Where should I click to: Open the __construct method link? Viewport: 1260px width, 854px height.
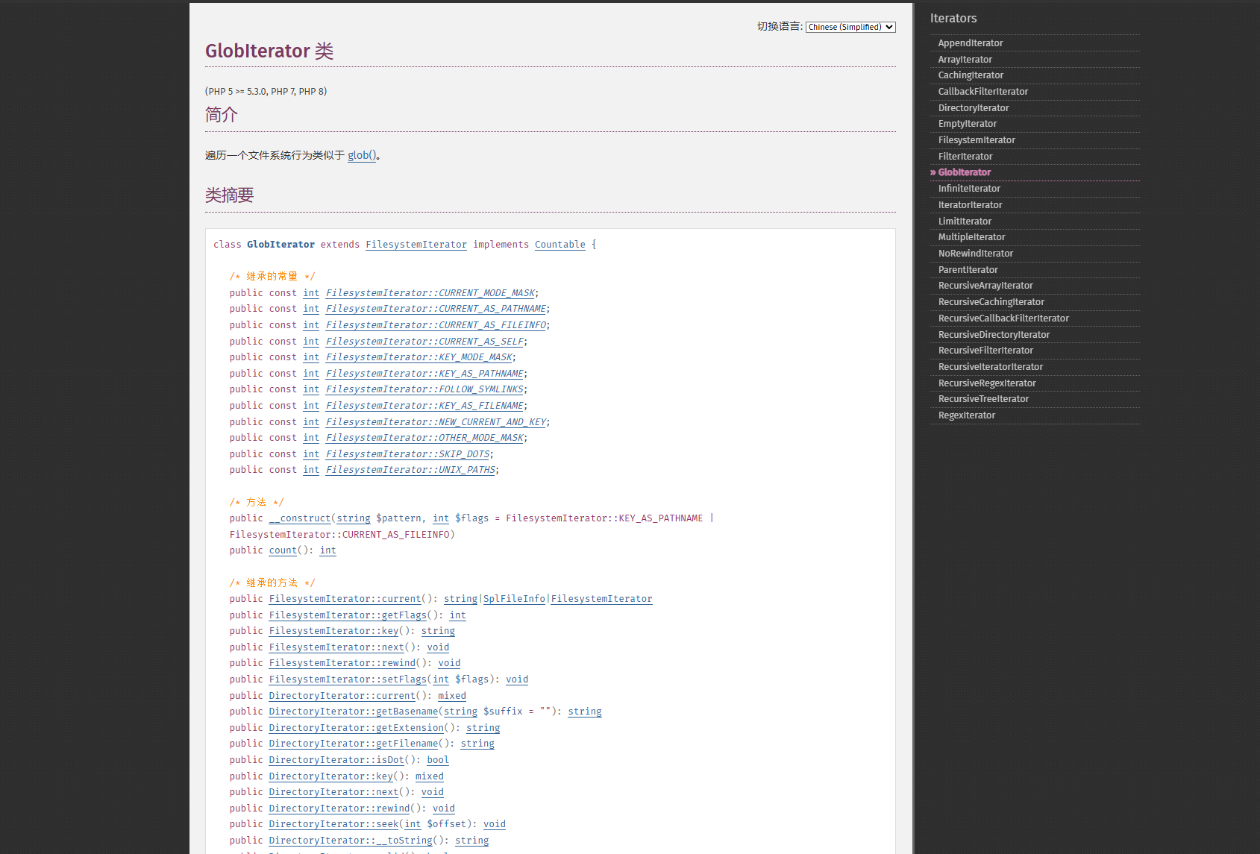[x=299, y=518]
